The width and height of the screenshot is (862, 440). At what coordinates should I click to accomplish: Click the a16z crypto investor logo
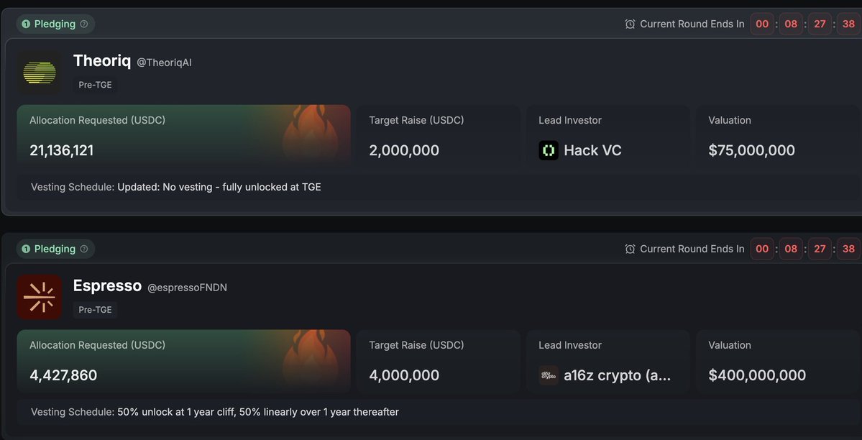[548, 375]
